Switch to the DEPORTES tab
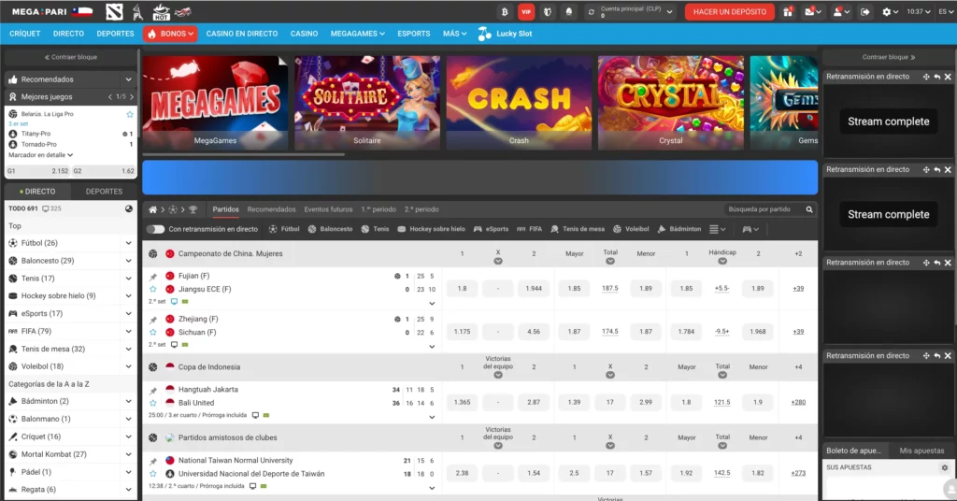Image resolution: width=957 pixels, height=501 pixels. tap(104, 192)
